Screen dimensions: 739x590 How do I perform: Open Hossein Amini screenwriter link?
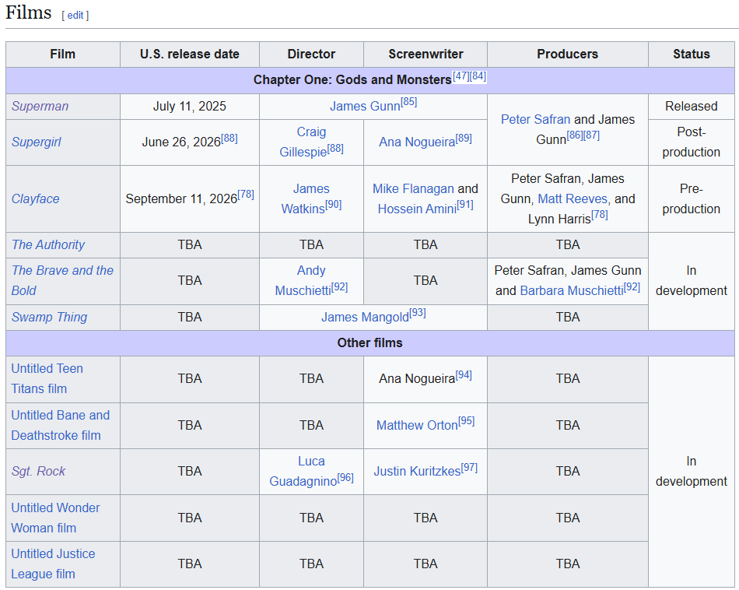(x=417, y=209)
